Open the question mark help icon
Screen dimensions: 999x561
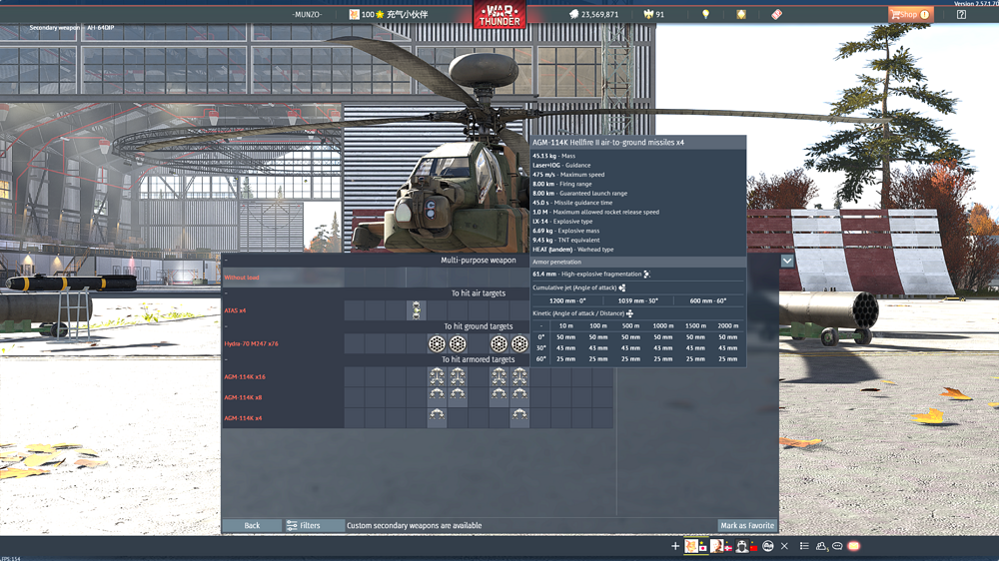click(961, 14)
